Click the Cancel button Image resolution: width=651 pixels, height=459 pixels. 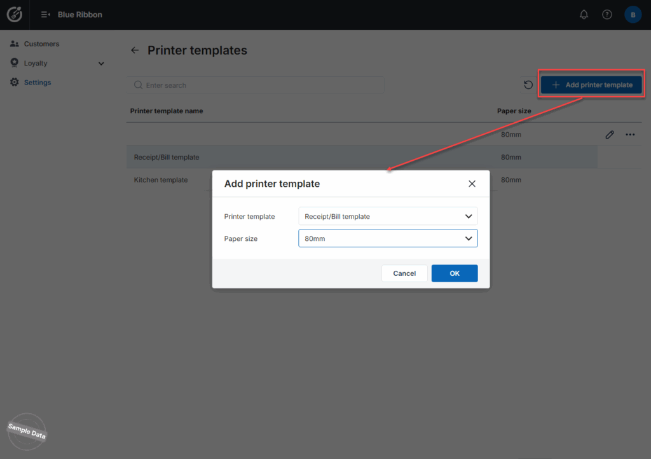point(404,273)
